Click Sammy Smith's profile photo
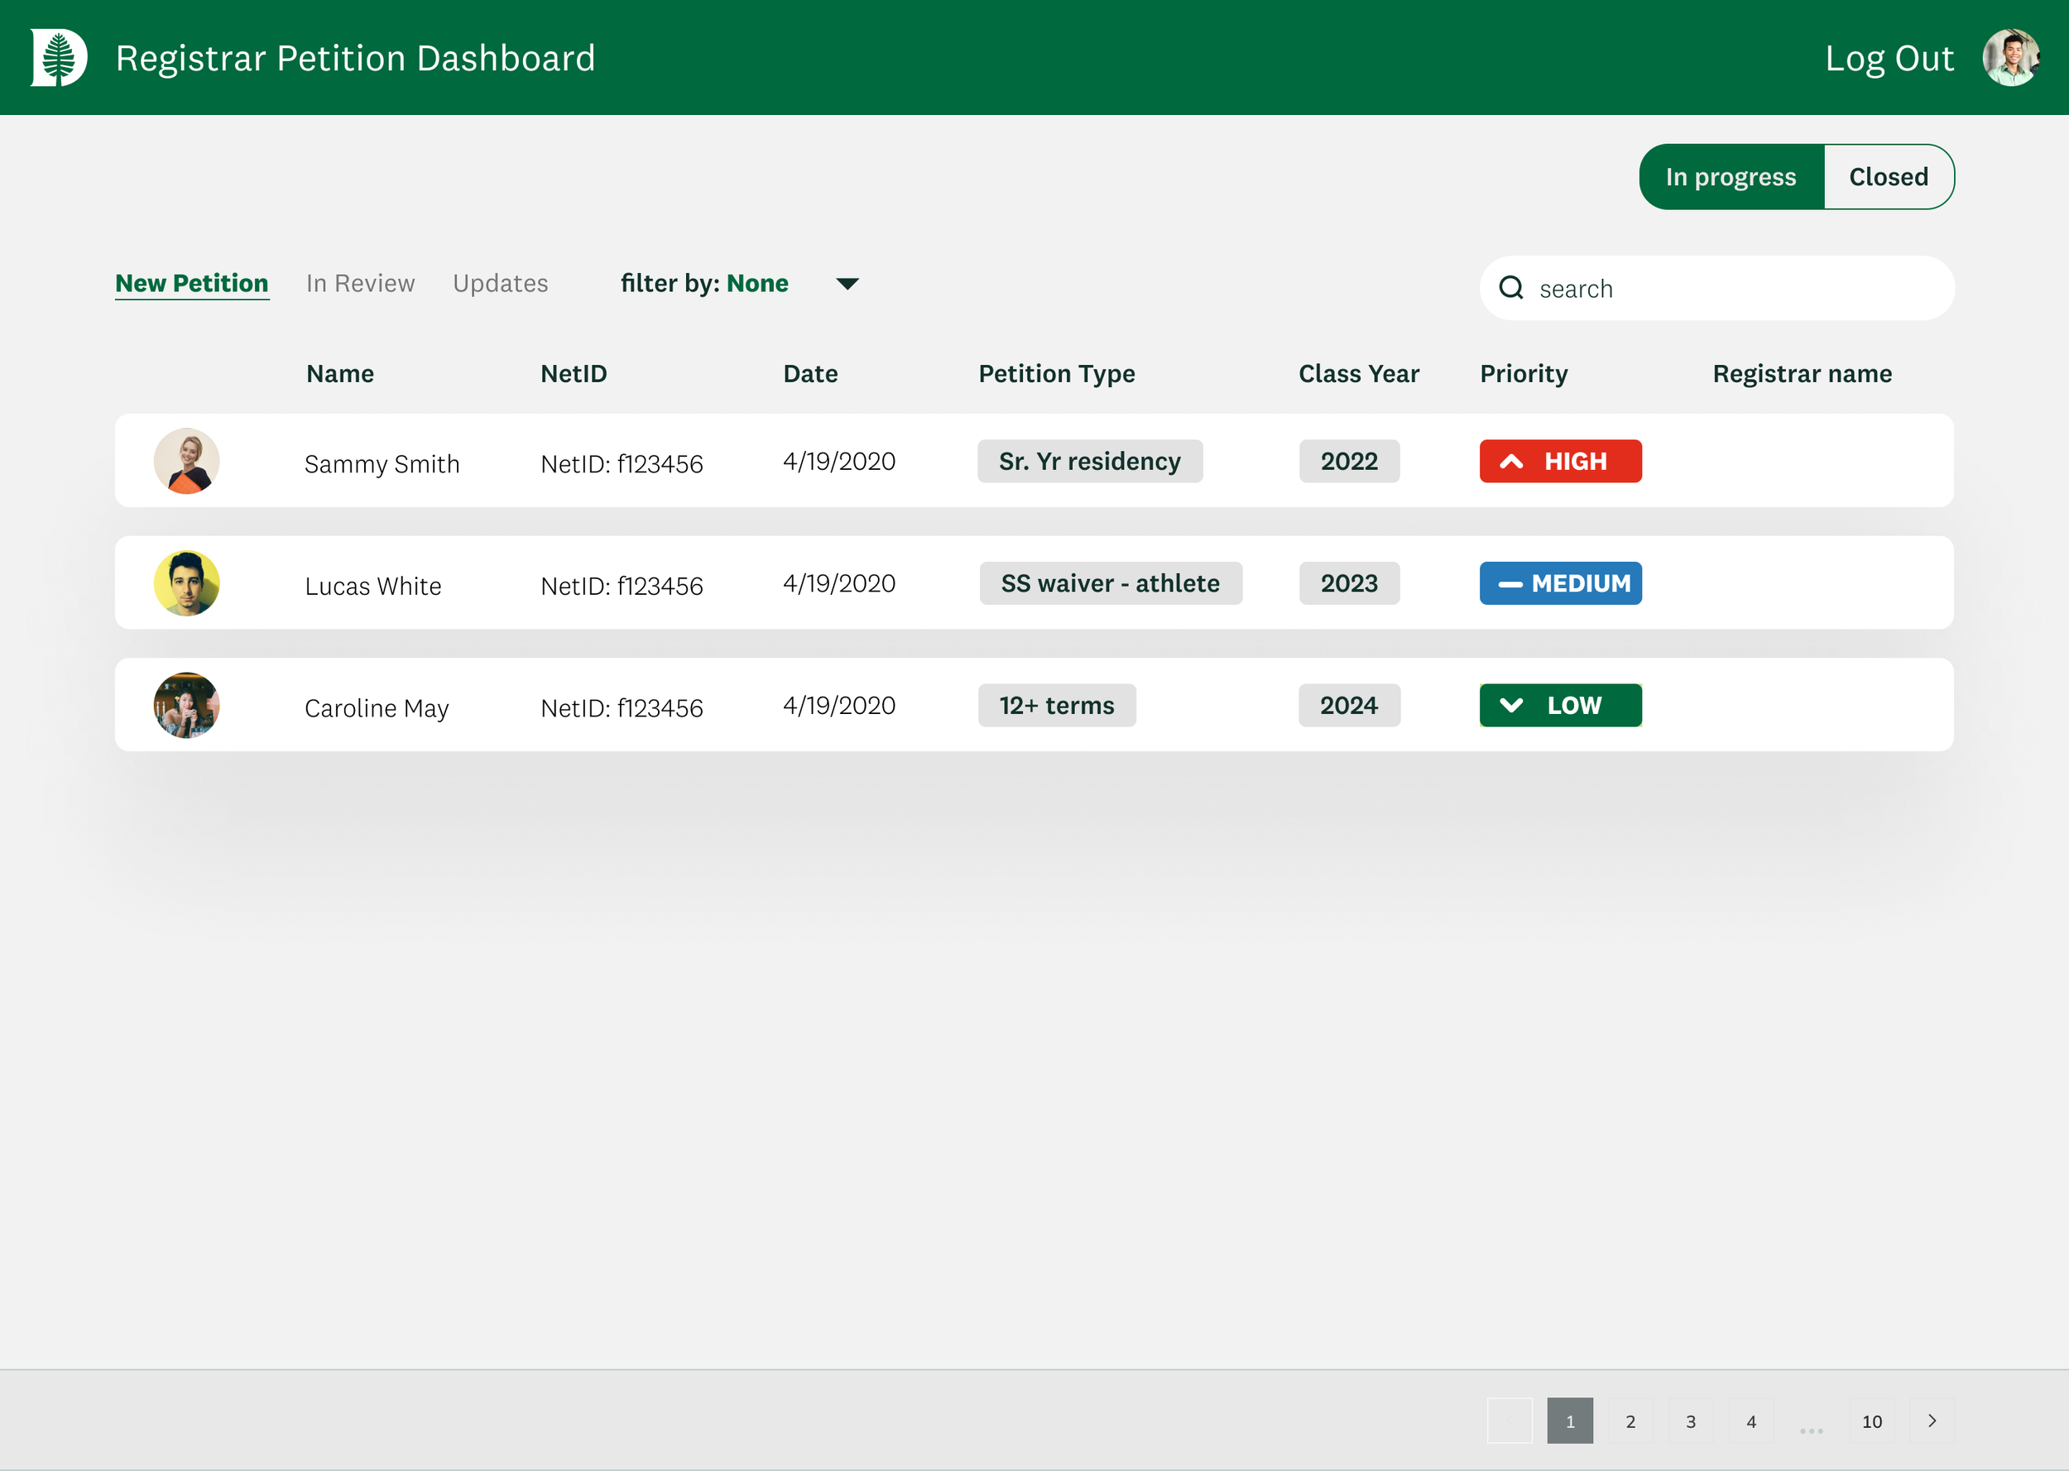 [x=186, y=461]
